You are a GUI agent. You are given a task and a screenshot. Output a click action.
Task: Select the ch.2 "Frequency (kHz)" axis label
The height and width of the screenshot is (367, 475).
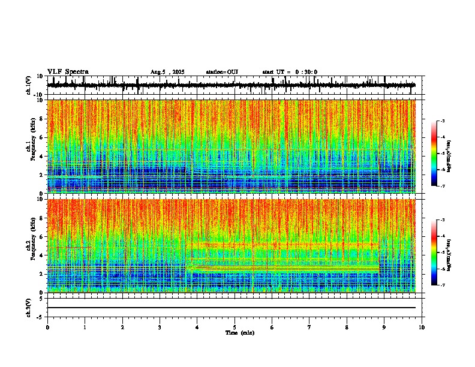point(34,239)
